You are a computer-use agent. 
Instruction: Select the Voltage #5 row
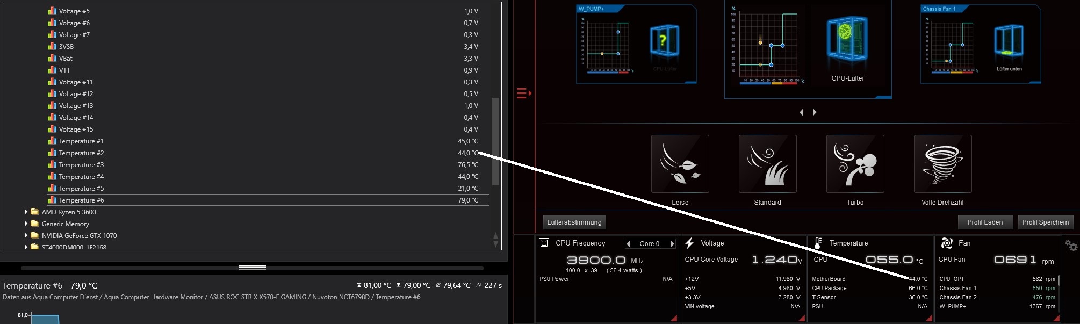(x=268, y=11)
